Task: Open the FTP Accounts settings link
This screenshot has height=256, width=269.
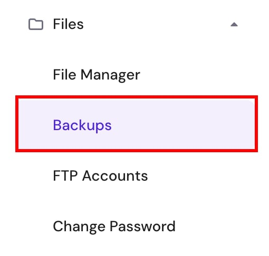Action: click(x=100, y=176)
